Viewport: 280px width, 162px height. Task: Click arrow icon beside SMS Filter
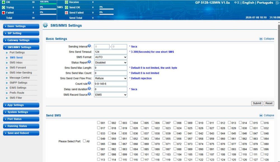click(x=7, y=98)
